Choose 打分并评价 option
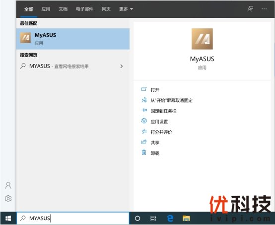 point(161,132)
